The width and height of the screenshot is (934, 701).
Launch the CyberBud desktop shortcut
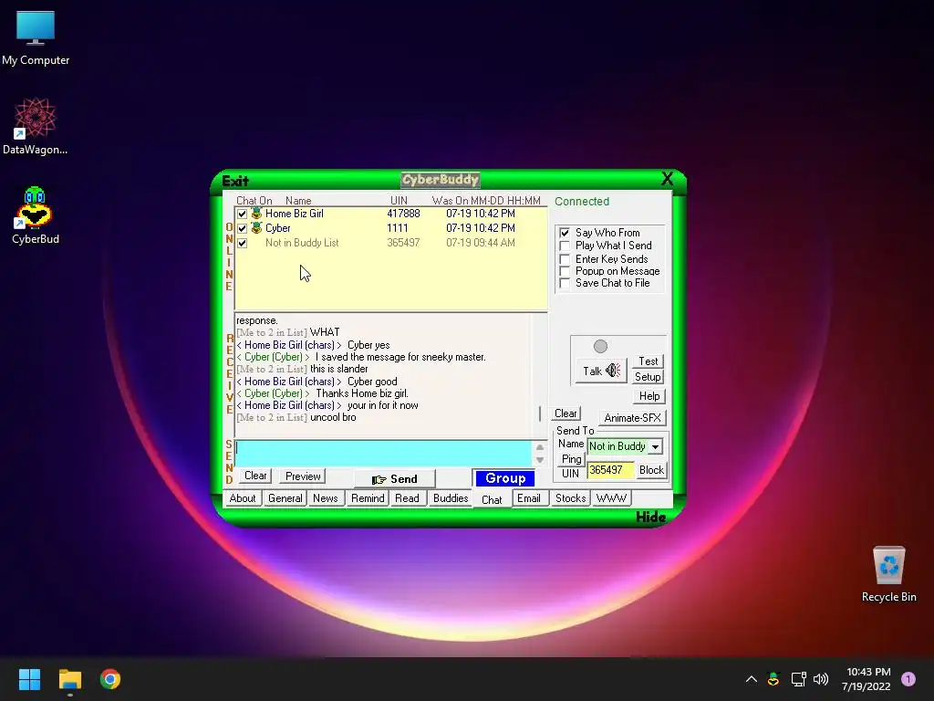point(36,215)
